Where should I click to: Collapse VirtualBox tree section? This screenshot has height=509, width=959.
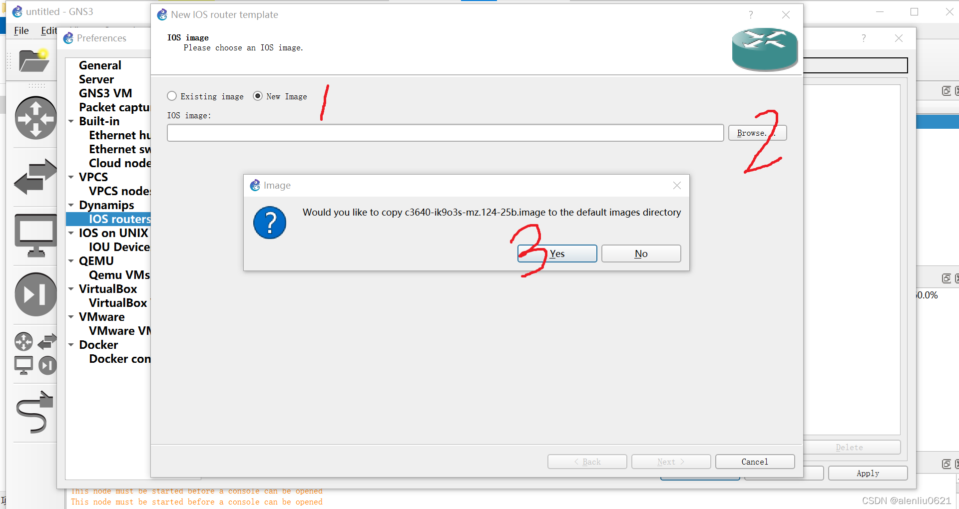pyautogui.click(x=71, y=289)
